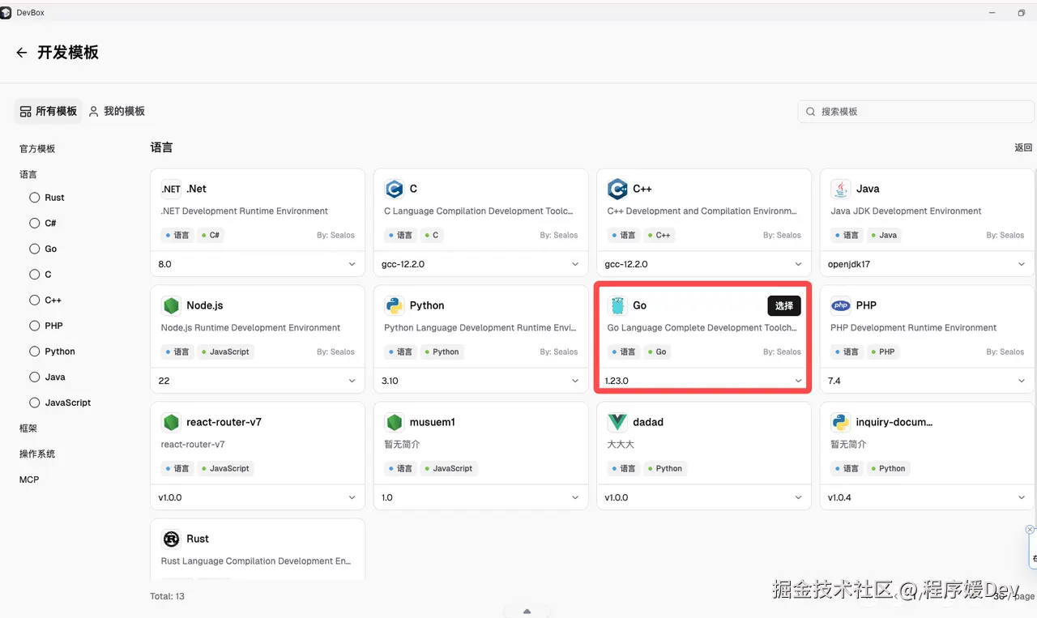
Task: Open the musuem1 1.0 version dropdown
Action: point(480,497)
